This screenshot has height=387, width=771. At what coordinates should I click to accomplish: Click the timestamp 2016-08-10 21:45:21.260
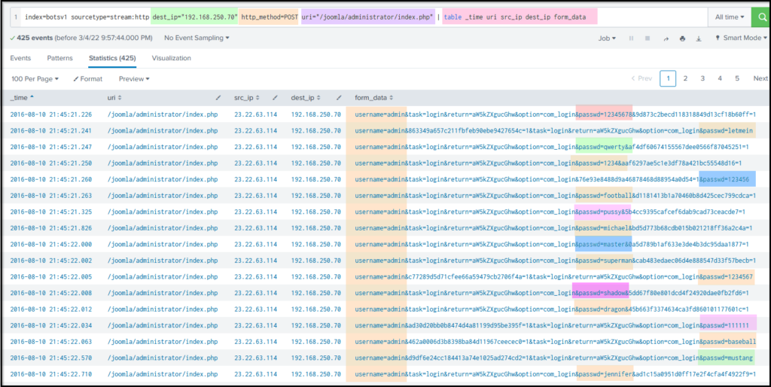pyautogui.click(x=51, y=179)
